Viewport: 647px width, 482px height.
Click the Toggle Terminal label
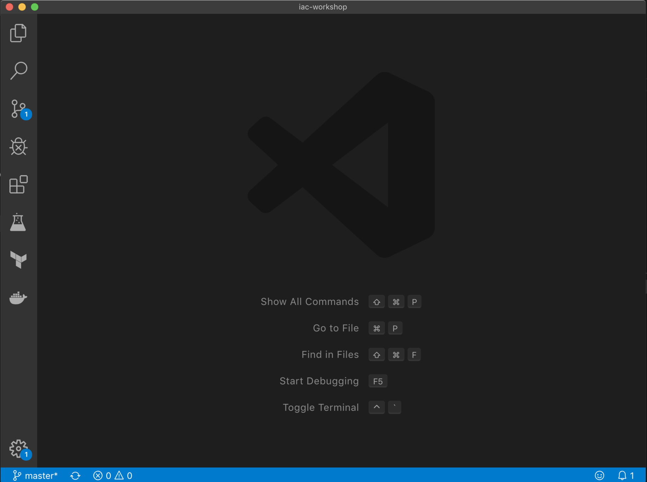[x=321, y=407]
